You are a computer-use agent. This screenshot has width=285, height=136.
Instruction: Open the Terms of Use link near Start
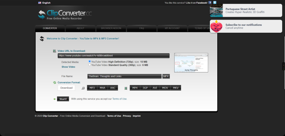click(119, 99)
